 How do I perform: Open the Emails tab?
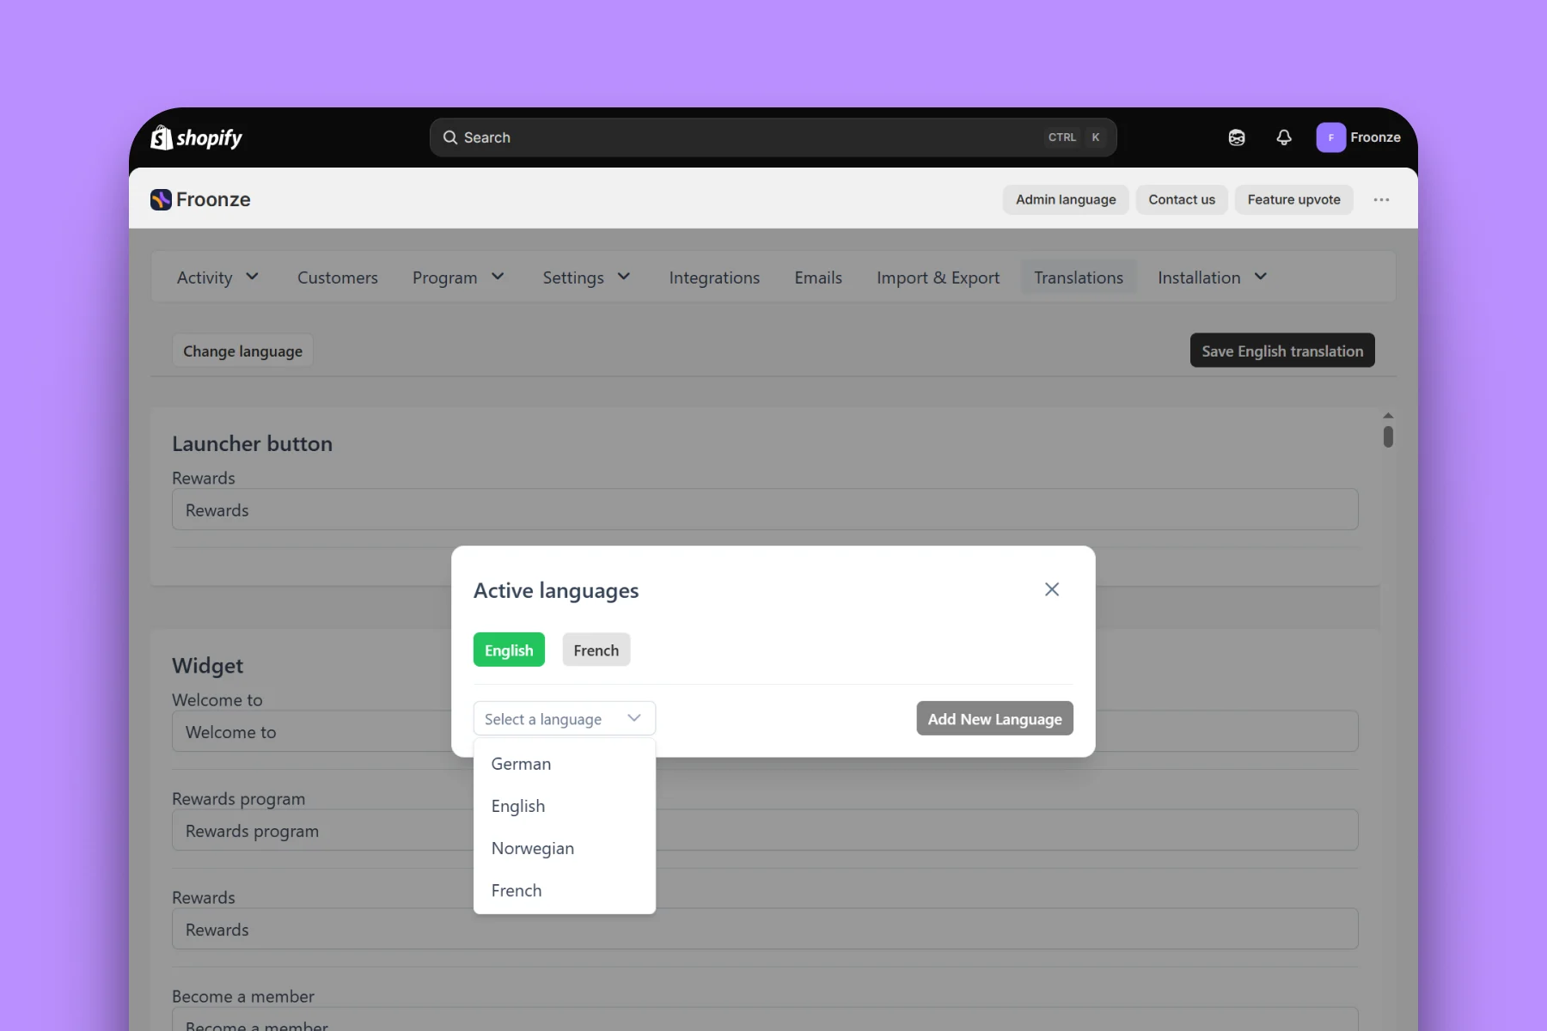[x=818, y=278]
